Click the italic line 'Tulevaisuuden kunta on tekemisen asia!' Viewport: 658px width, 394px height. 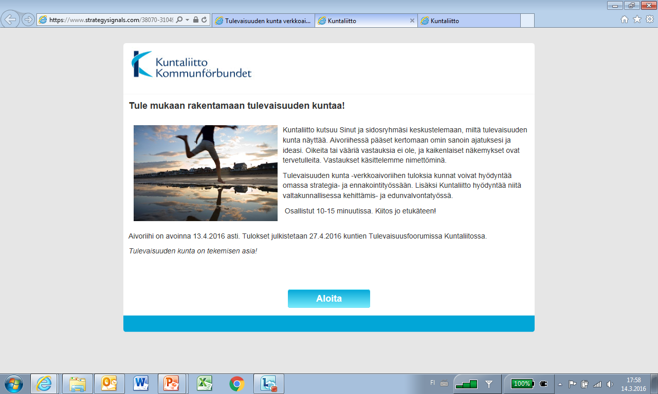tap(193, 251)
